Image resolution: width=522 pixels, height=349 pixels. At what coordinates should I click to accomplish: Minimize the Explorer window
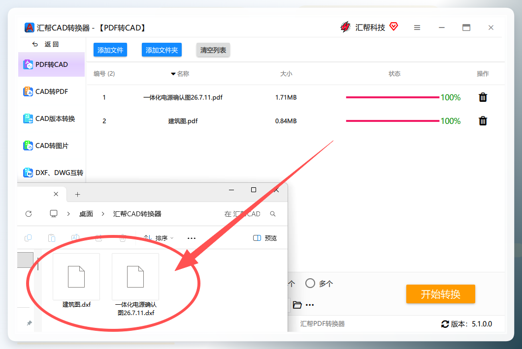[x=231, y=190]
